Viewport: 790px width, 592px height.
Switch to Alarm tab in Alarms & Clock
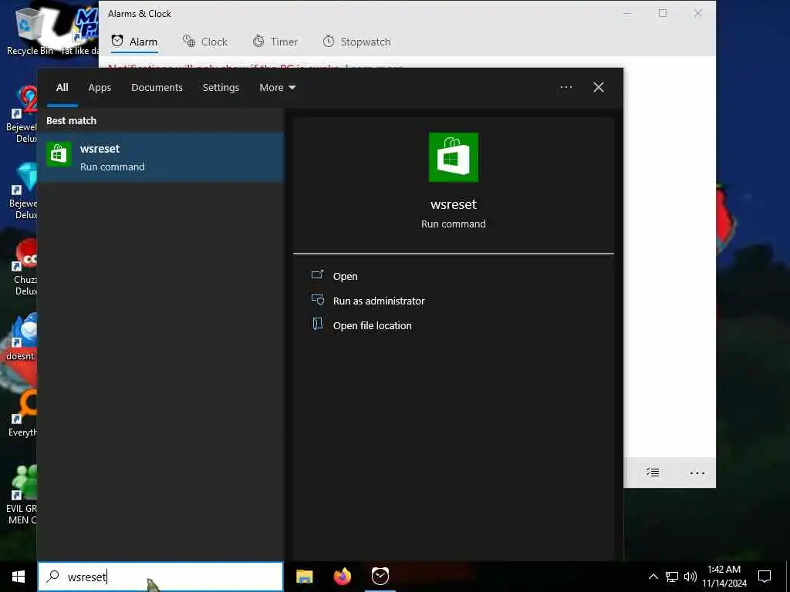point(134,42)
